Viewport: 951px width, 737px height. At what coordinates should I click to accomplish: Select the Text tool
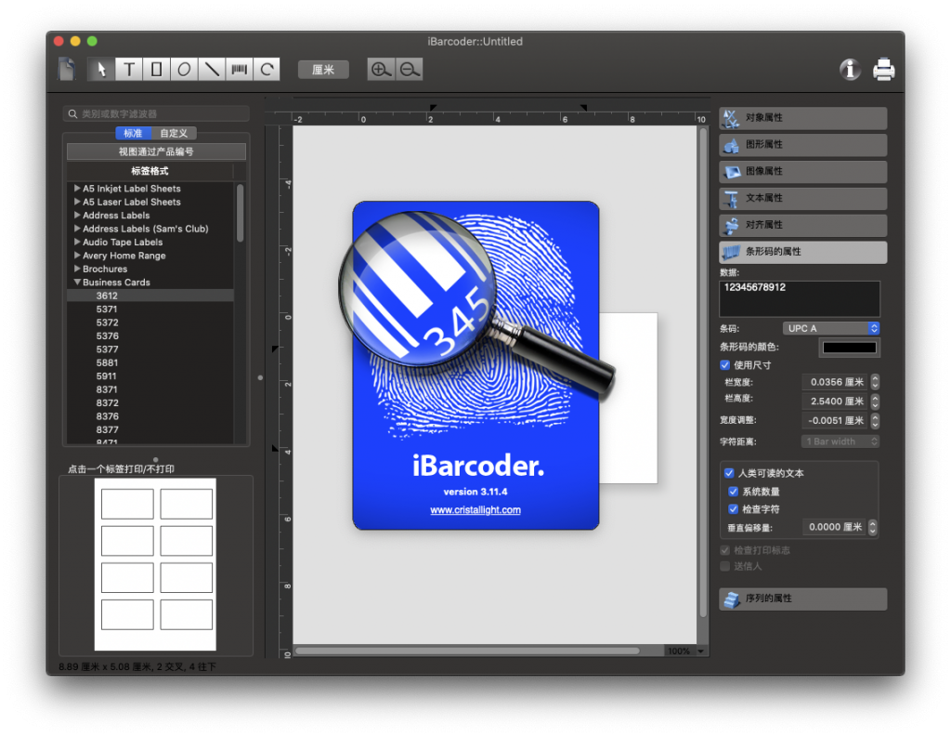[x=129, y=69]
